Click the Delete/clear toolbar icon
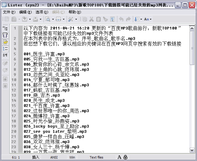197x161 pixels. point(105,19)
